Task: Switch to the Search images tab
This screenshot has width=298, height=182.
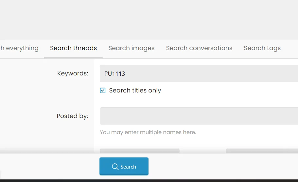Action: point(131,48)
